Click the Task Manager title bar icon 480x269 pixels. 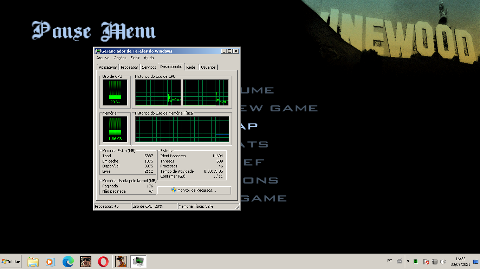click(x=98, y=51)
